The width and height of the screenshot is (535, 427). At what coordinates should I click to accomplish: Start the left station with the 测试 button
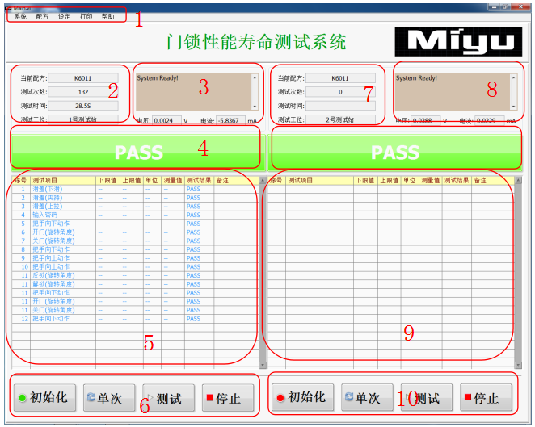[169, 398]
